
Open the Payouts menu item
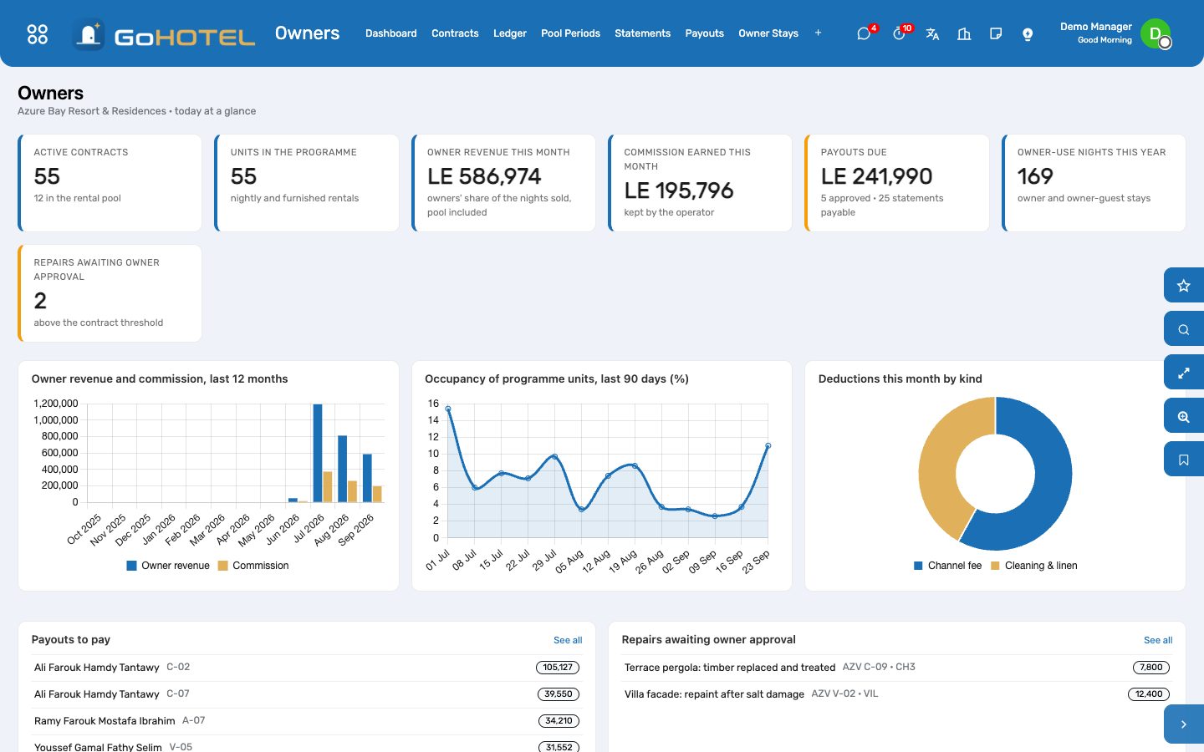(704, 33)
